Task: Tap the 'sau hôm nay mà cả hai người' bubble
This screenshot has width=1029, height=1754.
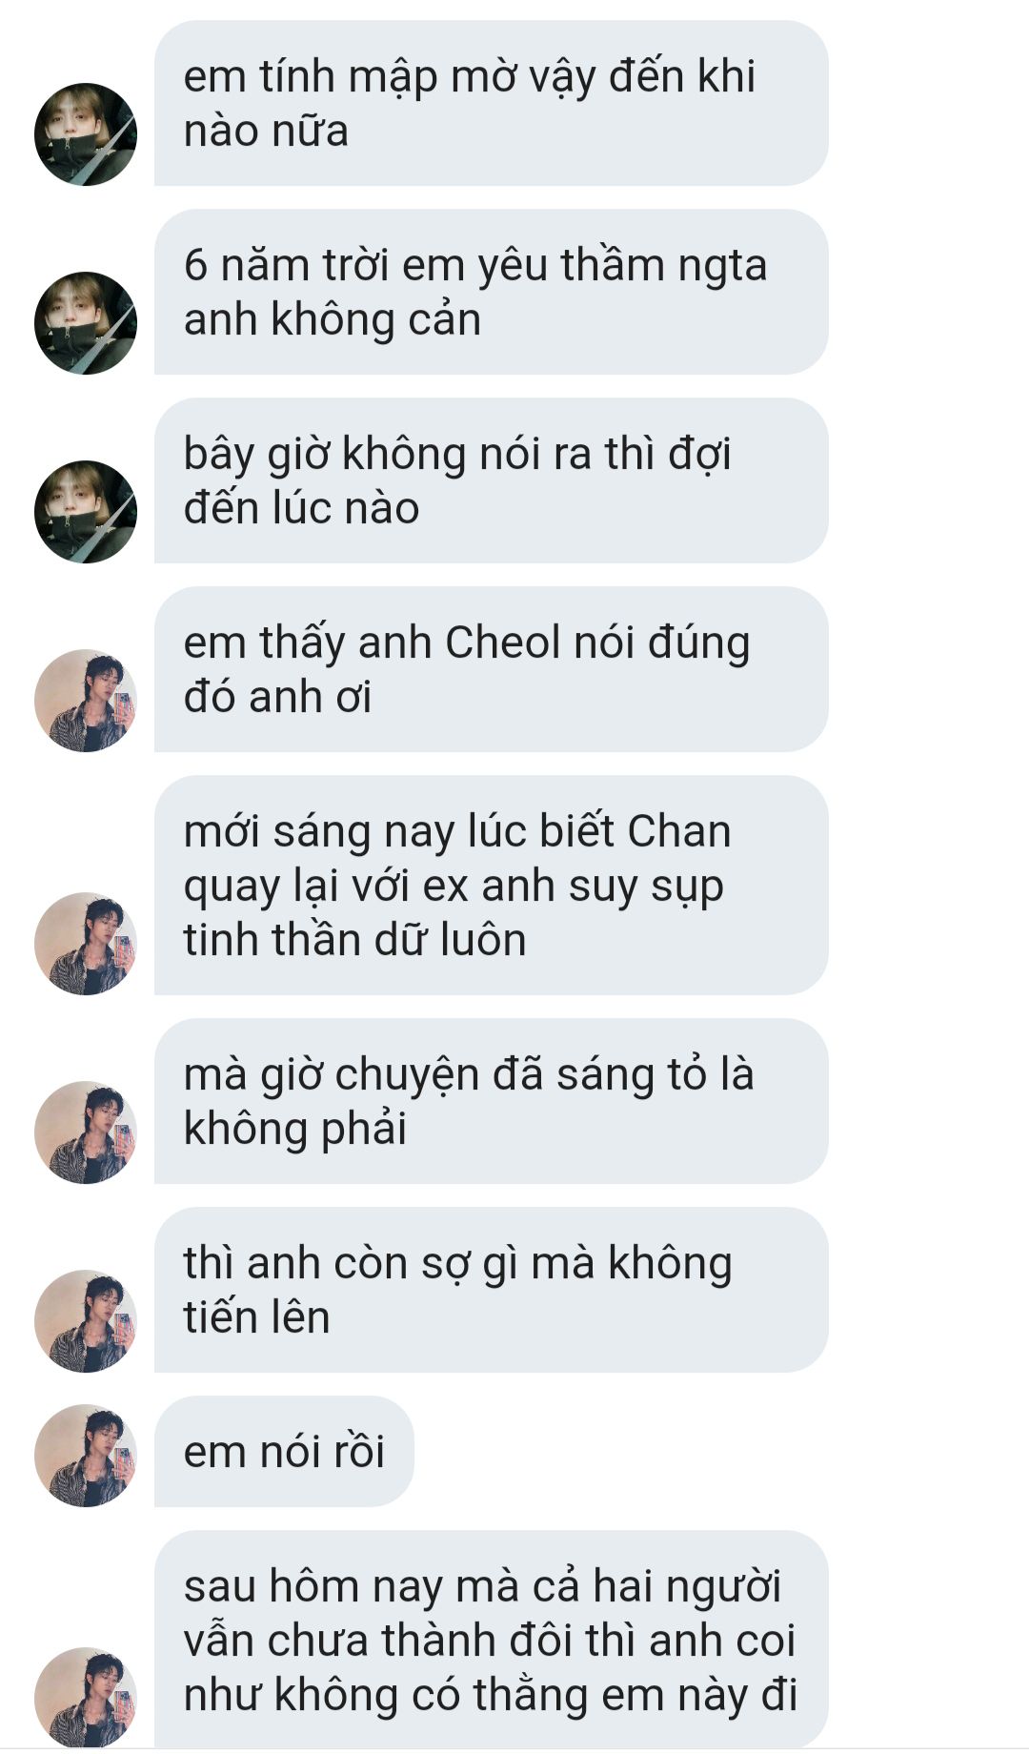Action: [492, 1640]
